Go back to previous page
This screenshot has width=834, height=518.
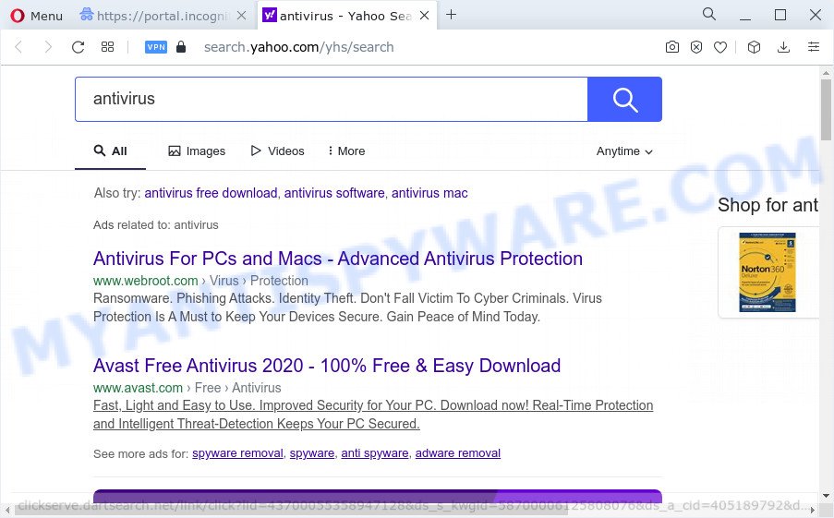(x=18, y=47)
